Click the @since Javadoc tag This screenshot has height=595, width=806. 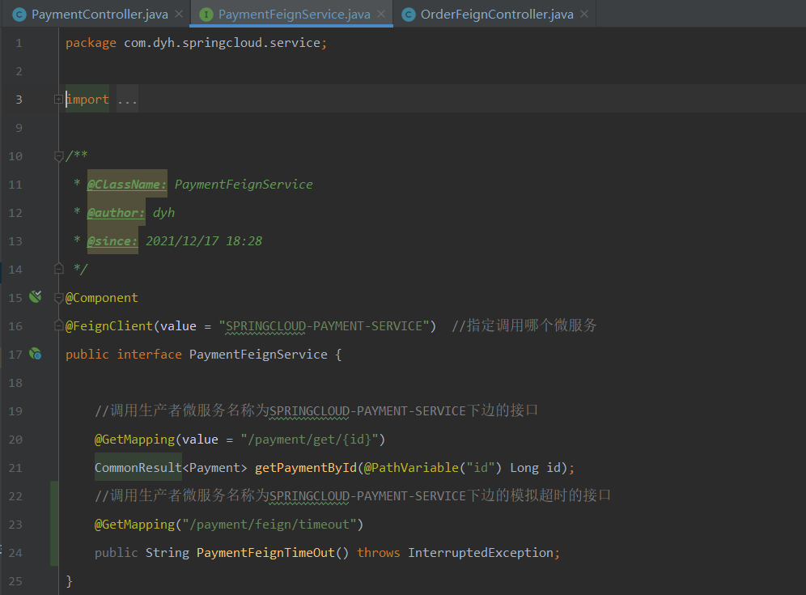[x=111, y=240]
